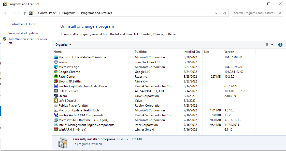Click the Left 4 Dead 2 icon
This screenshot has width=286, height=151.
56,100
